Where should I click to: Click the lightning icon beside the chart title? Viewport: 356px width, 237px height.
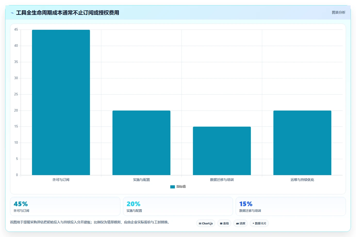pos(12,13)
